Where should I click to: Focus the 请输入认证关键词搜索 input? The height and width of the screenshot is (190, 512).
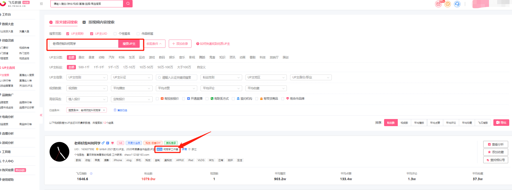(x=176, y=78)
